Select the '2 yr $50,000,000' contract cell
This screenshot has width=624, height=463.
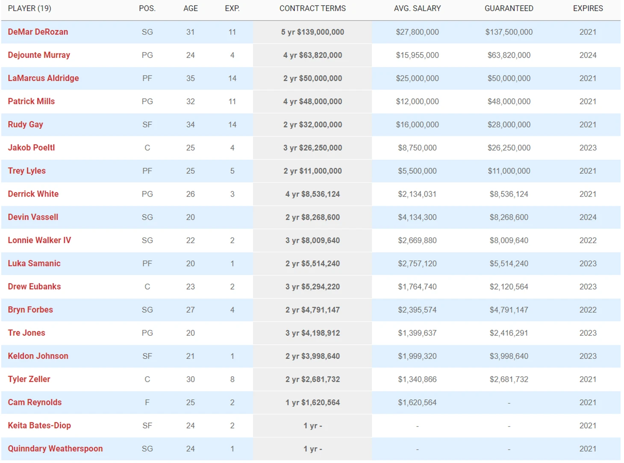coord(312,78)
